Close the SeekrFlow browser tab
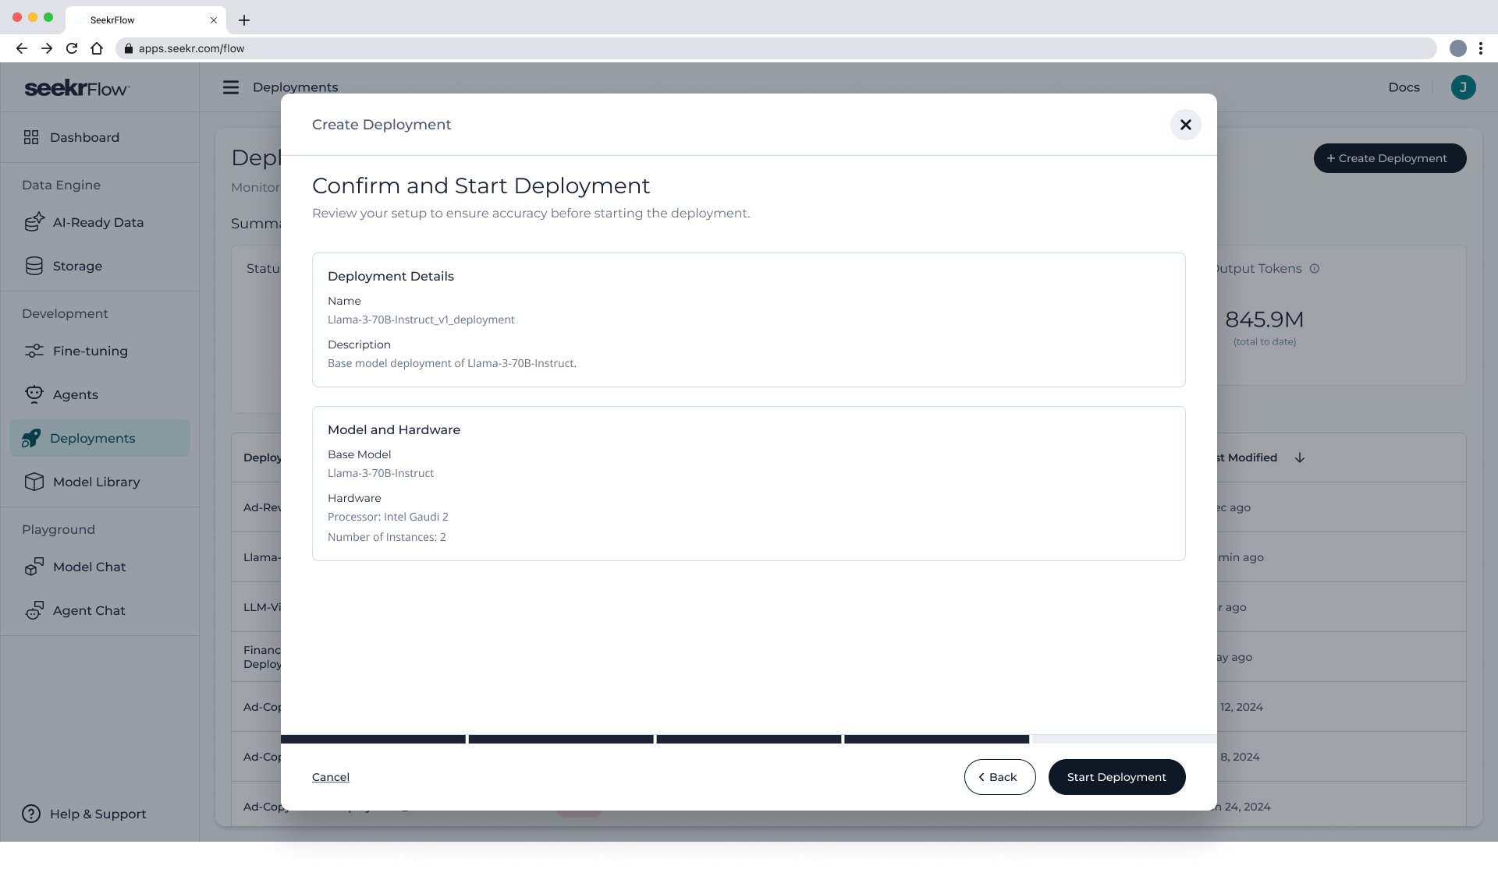Viewport: 1498px width, 869px height. pos(214,20)
